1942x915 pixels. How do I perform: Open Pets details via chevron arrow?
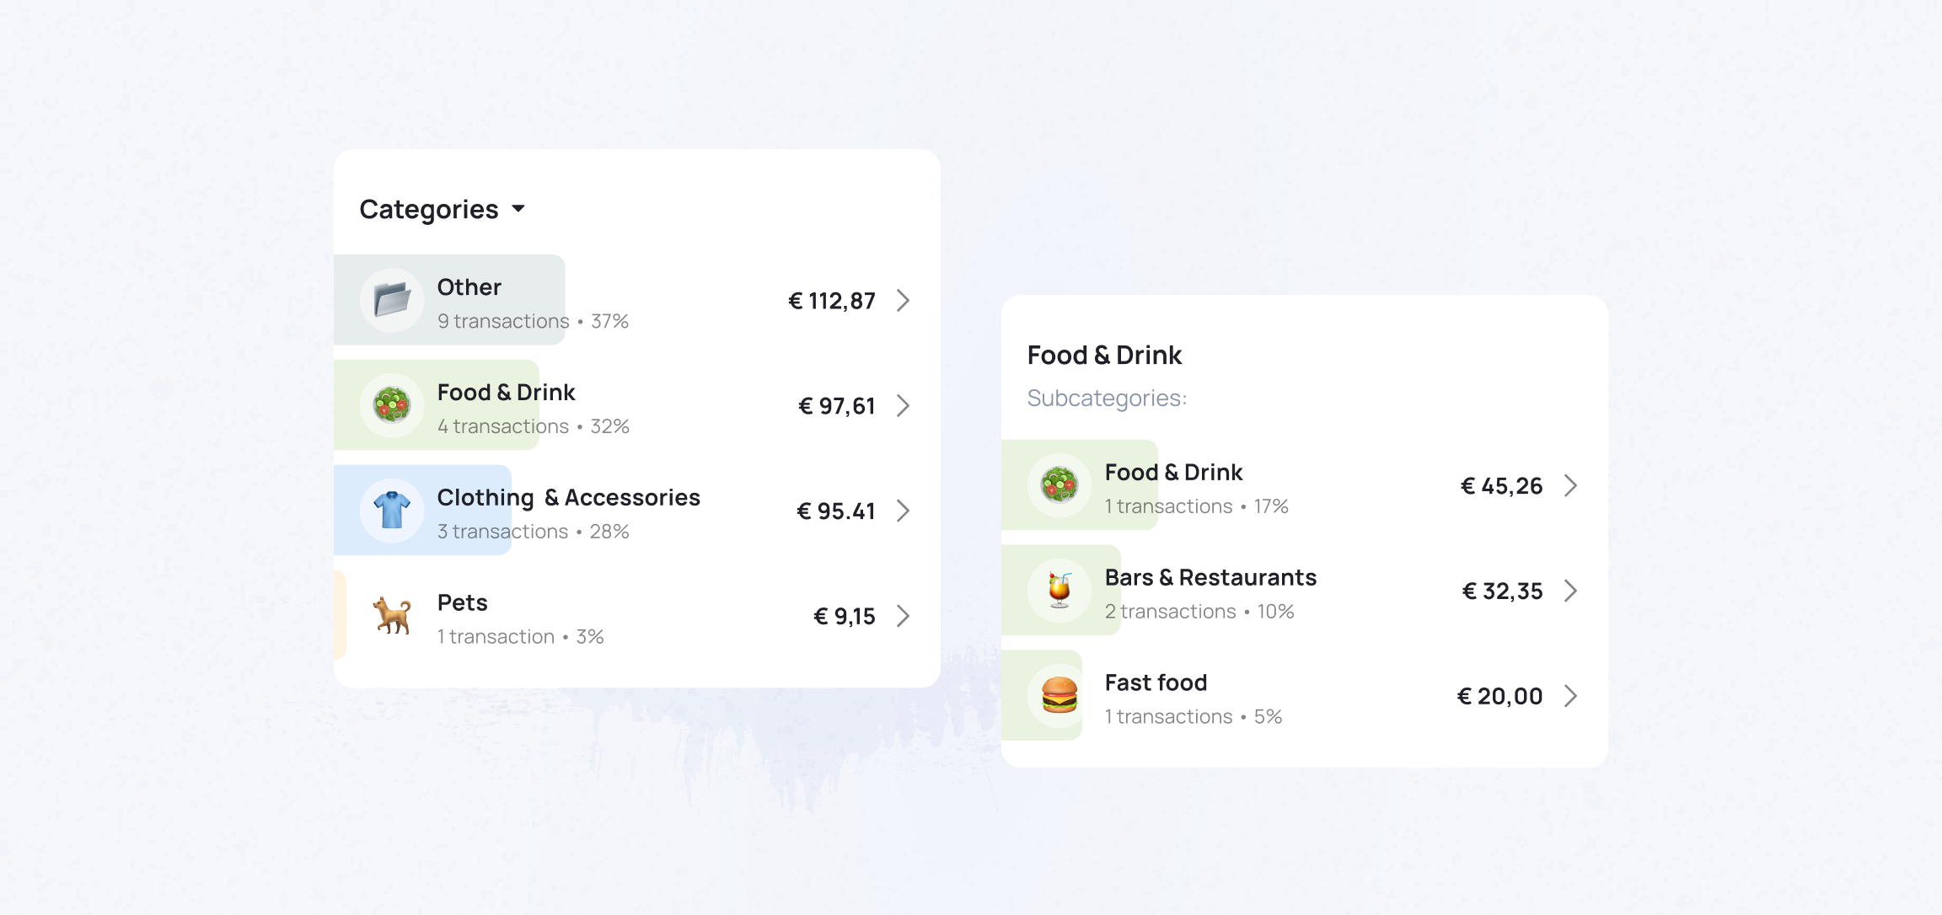tap(903, 617)
